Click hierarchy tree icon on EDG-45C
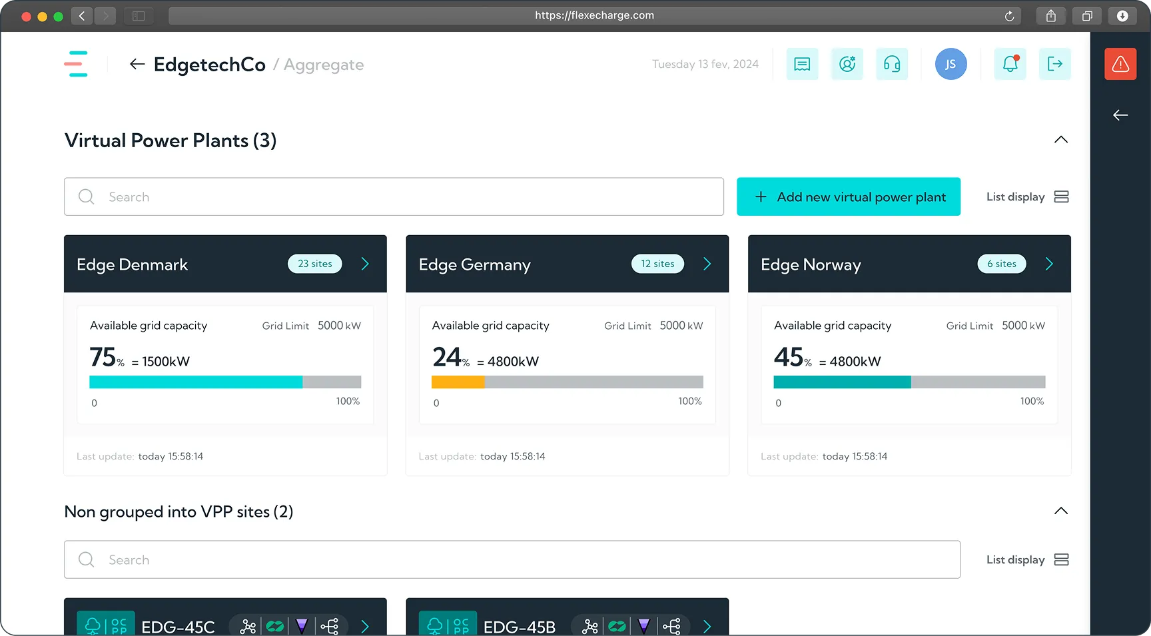This screenshot has width=1151, height=636. (x=330, y=627)
